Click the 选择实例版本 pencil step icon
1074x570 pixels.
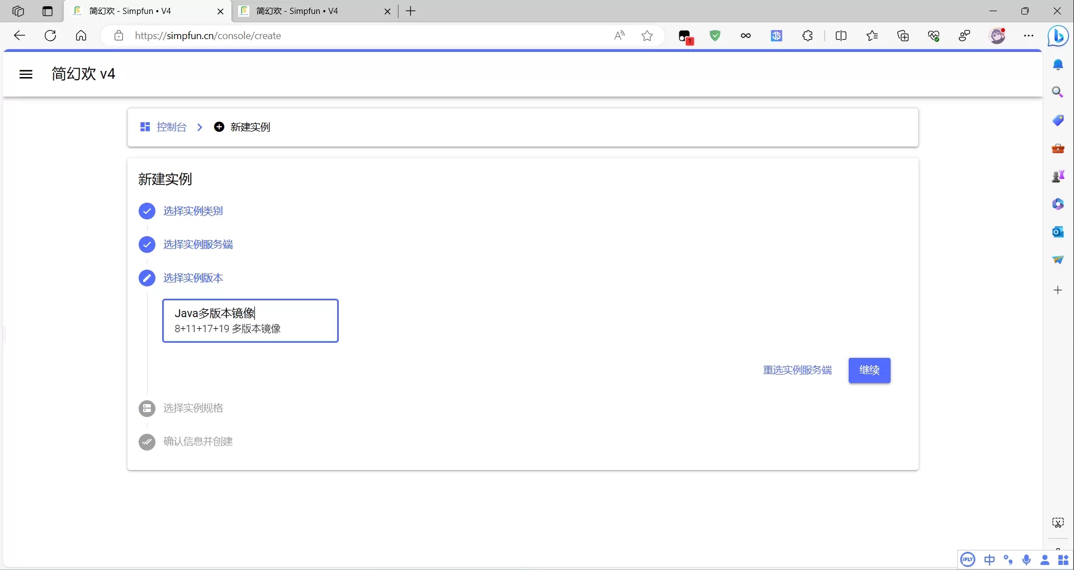tap(147, 278)
